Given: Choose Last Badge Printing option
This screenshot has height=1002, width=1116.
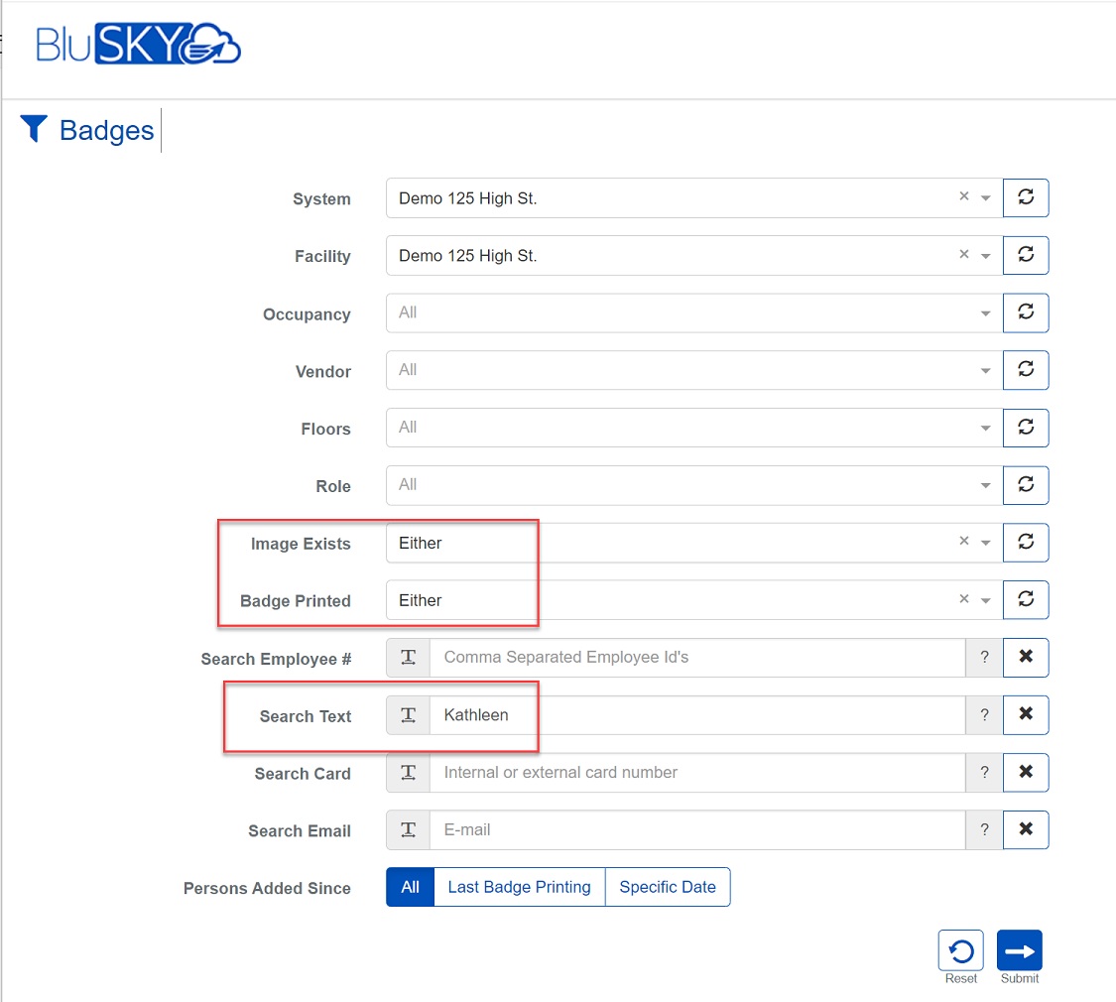Looking at the screenshot, I should coord(519,887).
